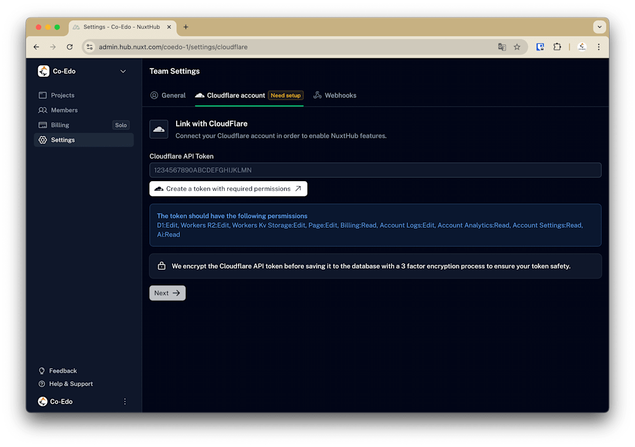Click the translate page icon
This screenshot has width=635, height=447.
coord(502,47)
